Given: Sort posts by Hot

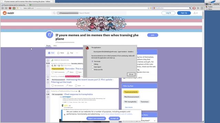Looking at the screenshot, I should [51, 53].
